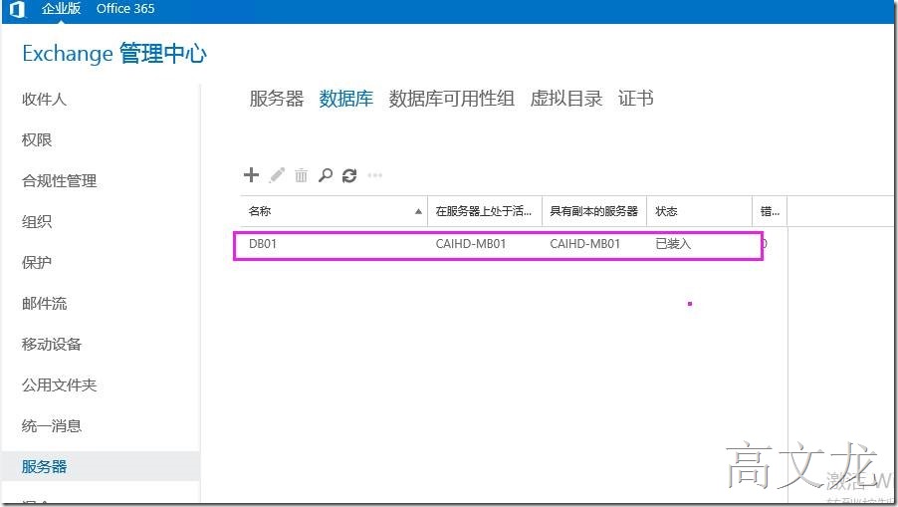The width and height of the screenshot is (898, 507).
Task: Open 保护 section
Action: click(x=37, y=262)
